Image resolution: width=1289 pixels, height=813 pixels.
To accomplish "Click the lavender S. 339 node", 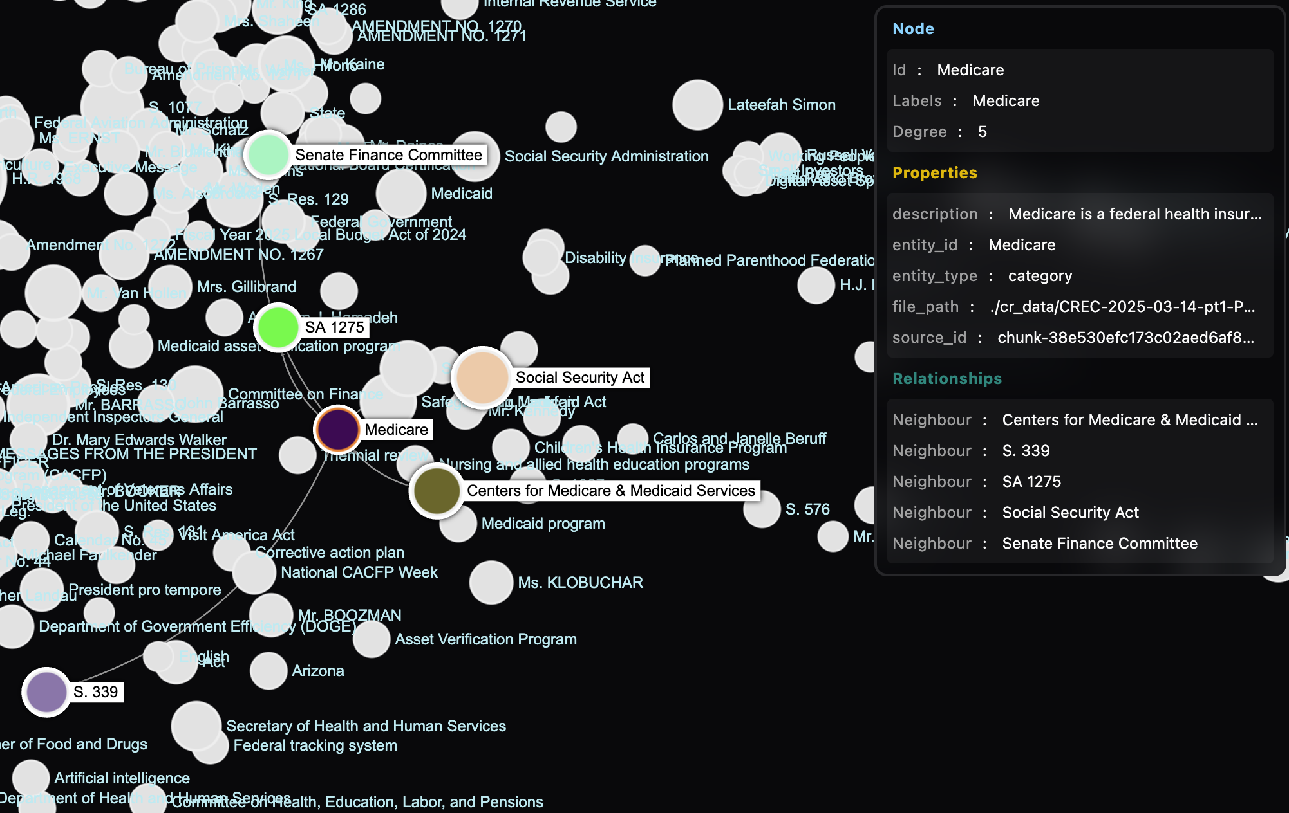I will click(x=46, y=692).
